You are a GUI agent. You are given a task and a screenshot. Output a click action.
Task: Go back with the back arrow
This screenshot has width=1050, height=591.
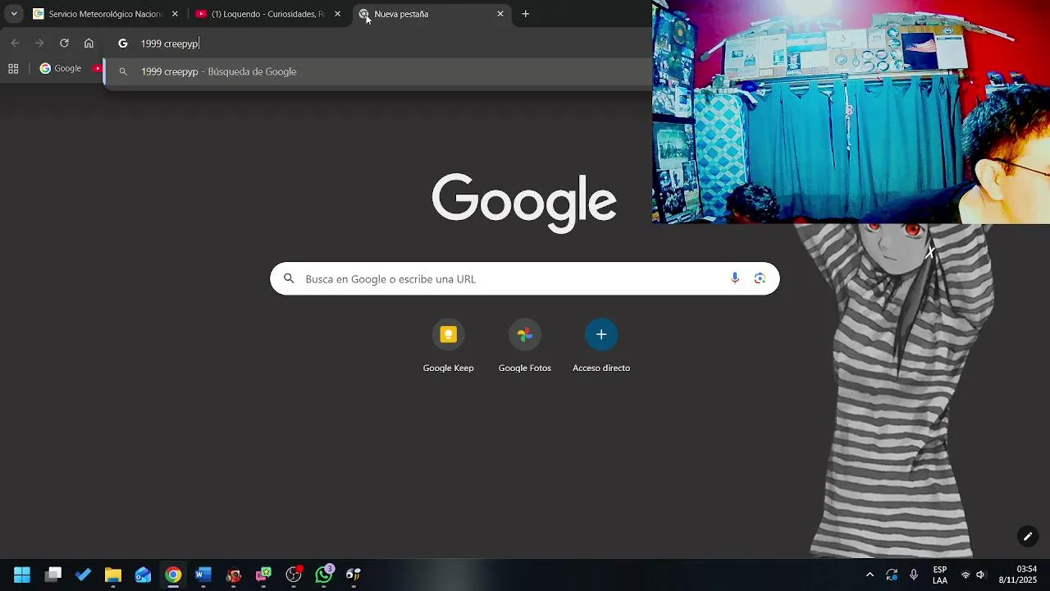(x=15, y=44)
